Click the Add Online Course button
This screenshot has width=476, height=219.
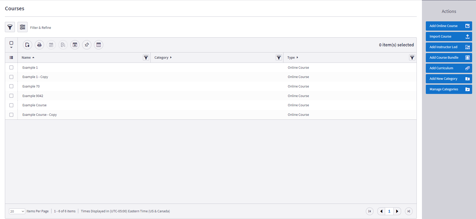click(x=449, y=26)
